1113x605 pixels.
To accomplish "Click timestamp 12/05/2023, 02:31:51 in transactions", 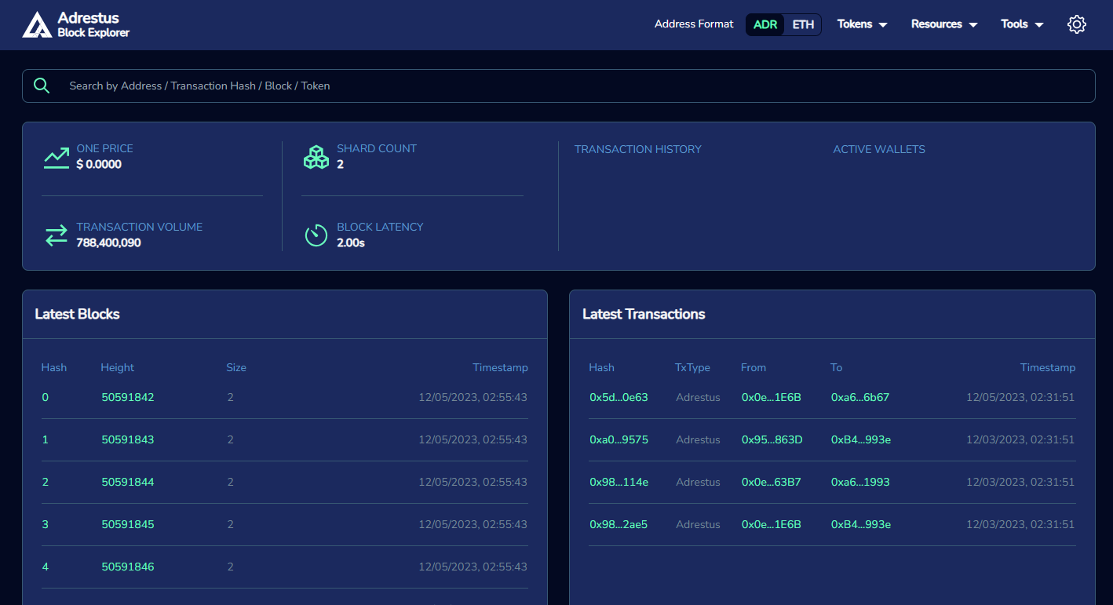I will click(1020, 397).
